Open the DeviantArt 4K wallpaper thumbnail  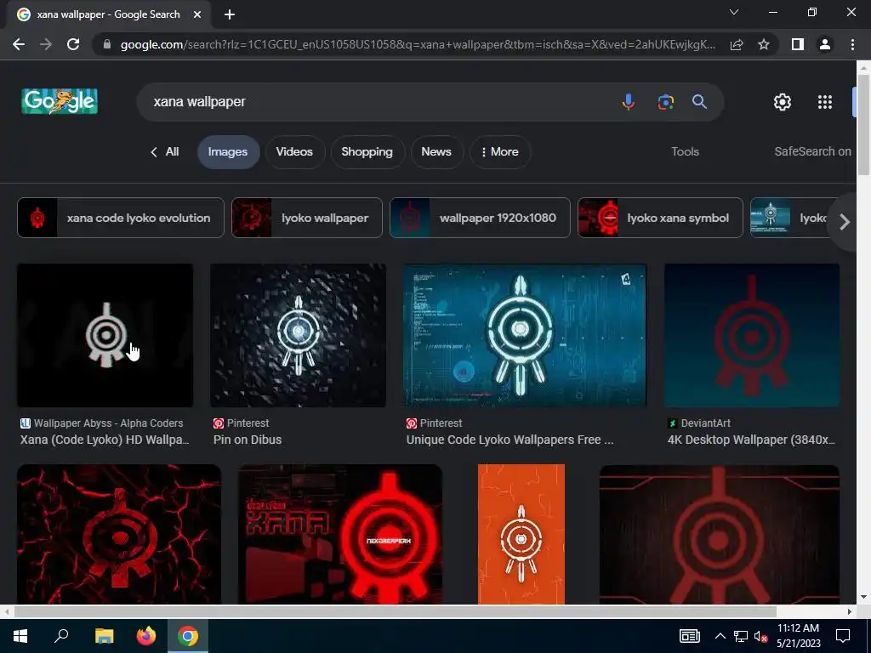[752, 335]
